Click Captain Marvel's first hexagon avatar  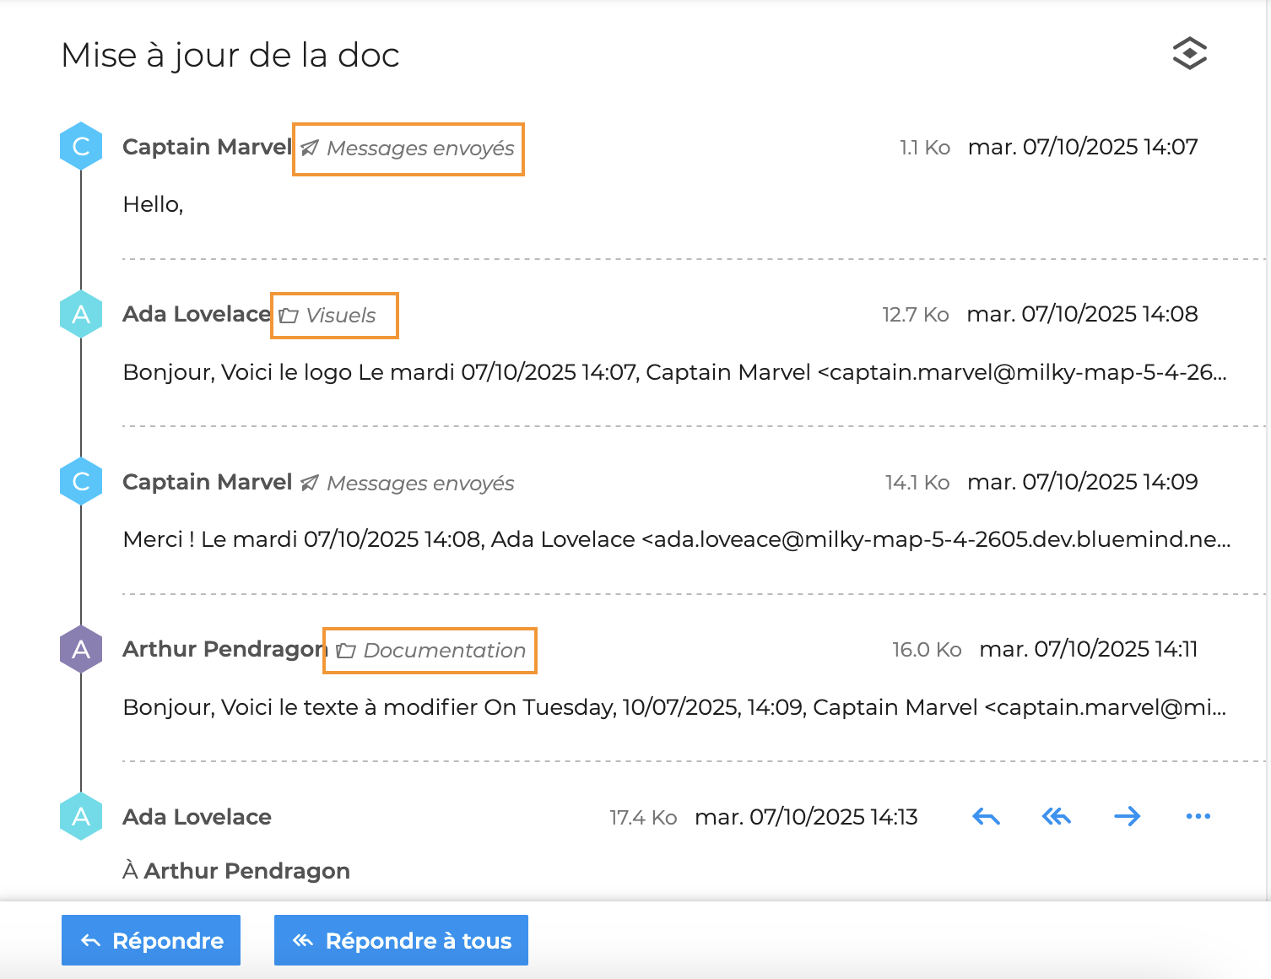pos(81,147)
